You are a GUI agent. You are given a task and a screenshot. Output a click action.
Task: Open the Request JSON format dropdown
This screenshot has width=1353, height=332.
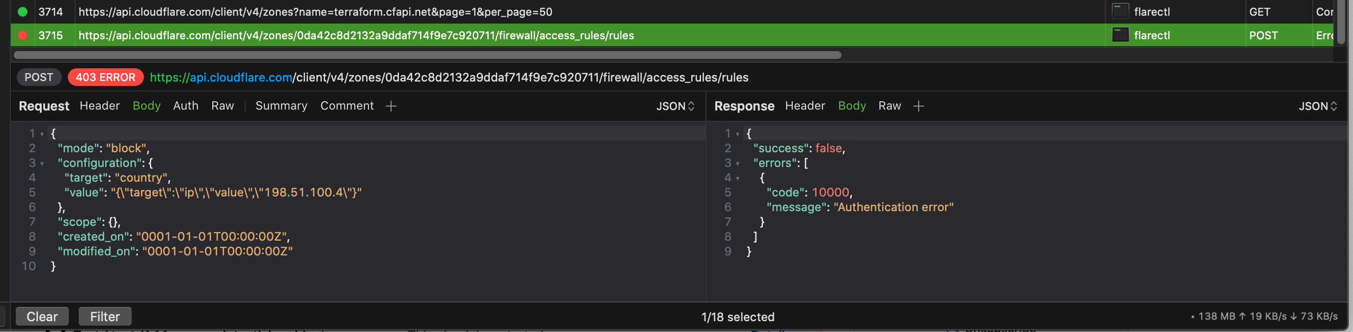click(676, 106)
